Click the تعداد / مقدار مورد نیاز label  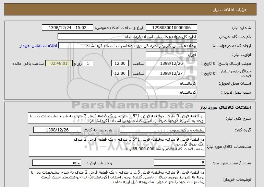point(232,163)
